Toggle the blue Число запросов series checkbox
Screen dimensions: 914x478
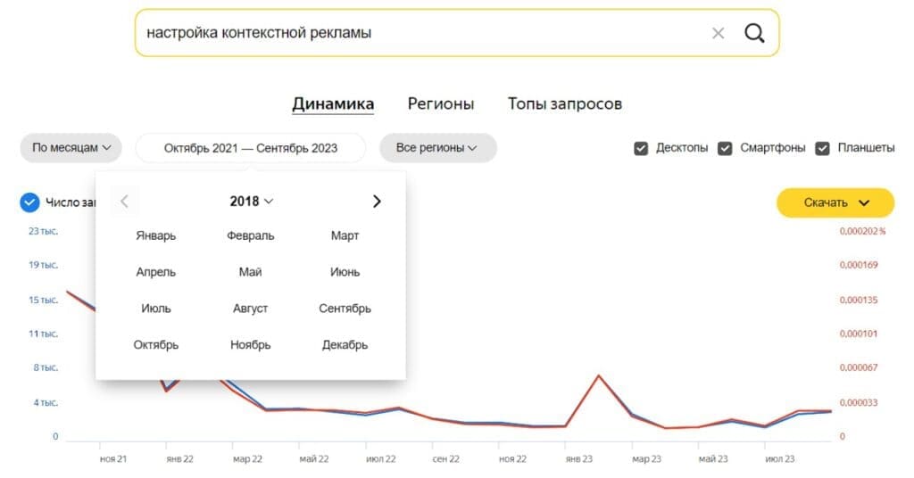[x=29, y=202]
